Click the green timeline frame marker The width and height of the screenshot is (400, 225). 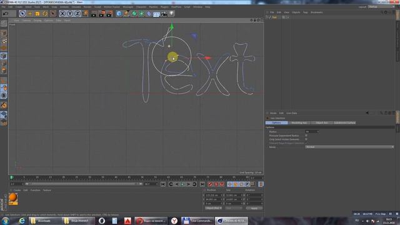click(x=11, y=177)
